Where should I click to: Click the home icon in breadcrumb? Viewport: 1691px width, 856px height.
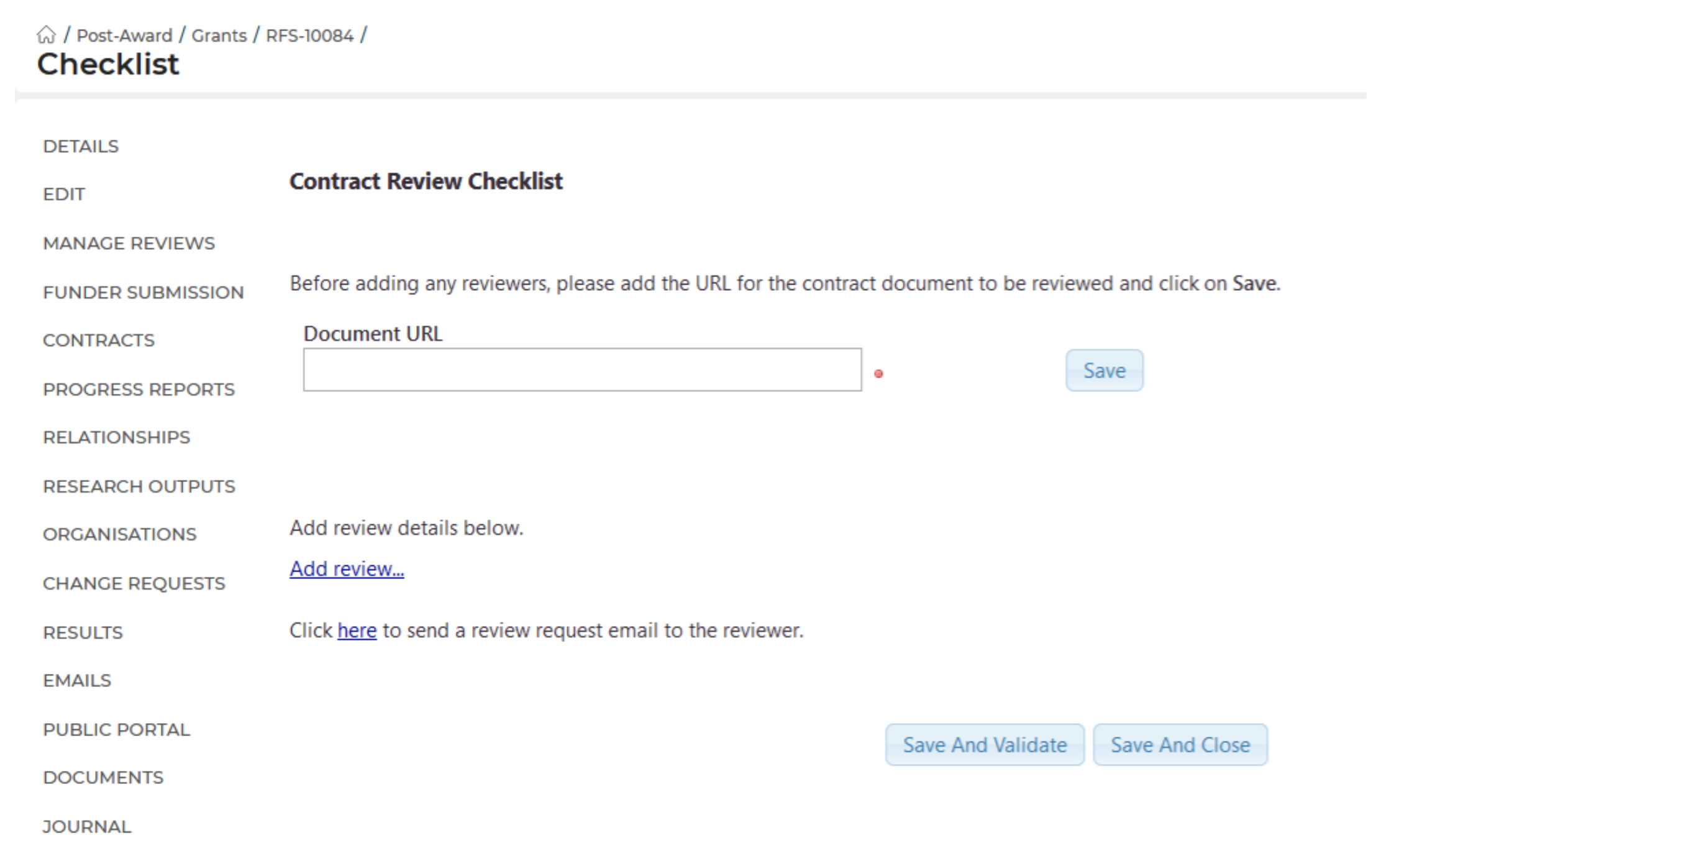coord(46,34)
